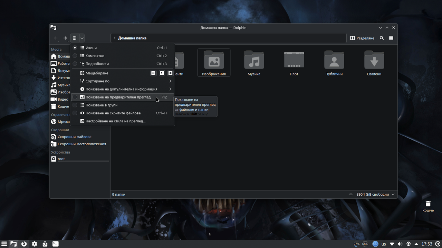
Task: Open Dolphin's hamburger menu
Action: pyautogui.click(x=391, y=38)
